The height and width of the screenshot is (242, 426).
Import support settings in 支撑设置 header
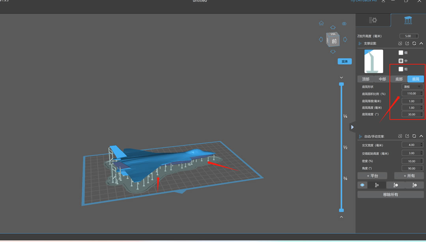point(400,43)
